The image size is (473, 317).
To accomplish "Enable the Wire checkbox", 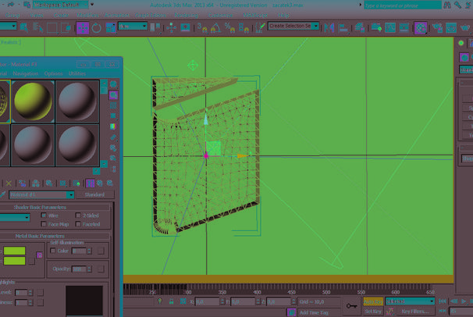I will [x=44, y=215].
